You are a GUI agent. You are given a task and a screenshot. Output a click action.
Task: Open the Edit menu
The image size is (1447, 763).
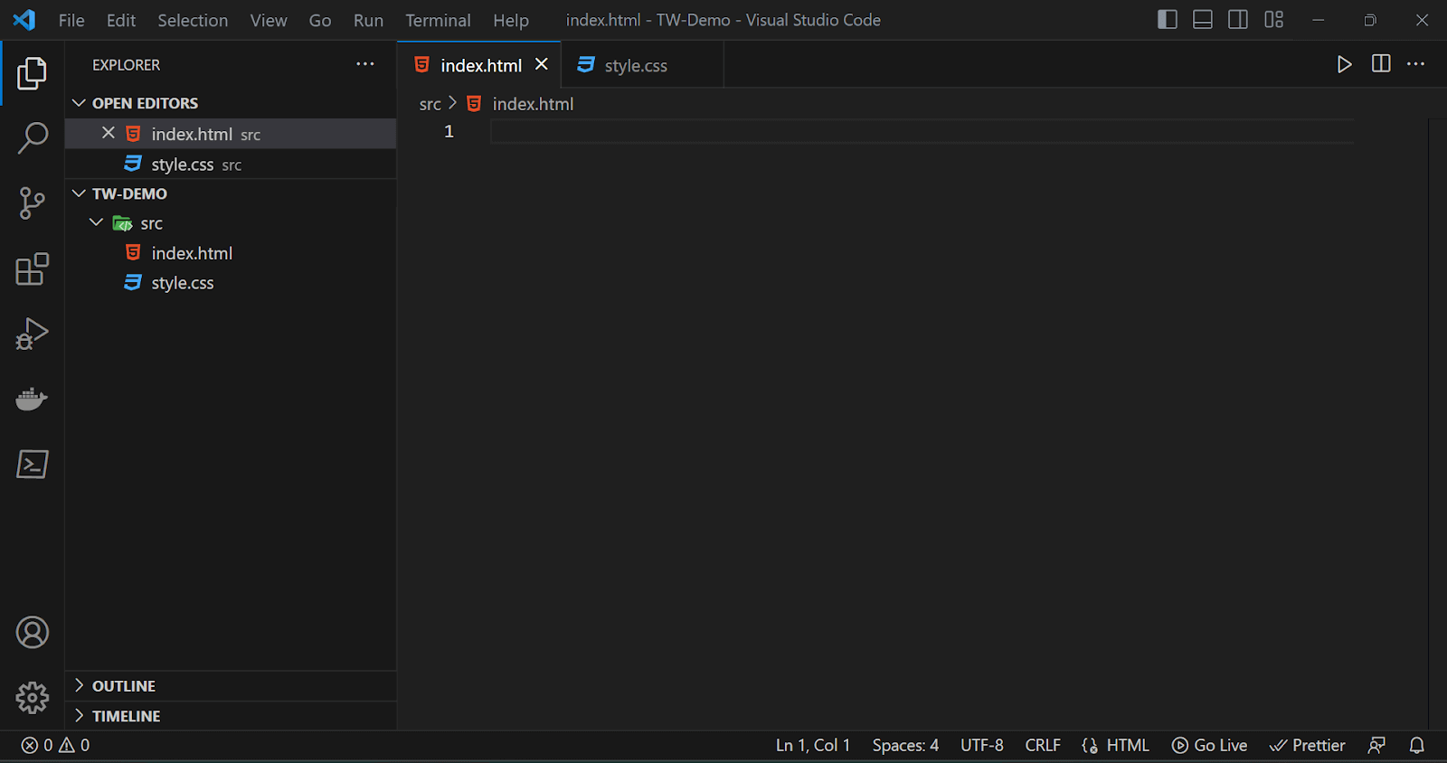121,20
